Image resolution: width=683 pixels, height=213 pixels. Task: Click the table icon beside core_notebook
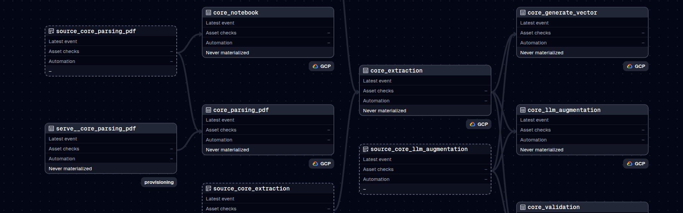[208, 13]
